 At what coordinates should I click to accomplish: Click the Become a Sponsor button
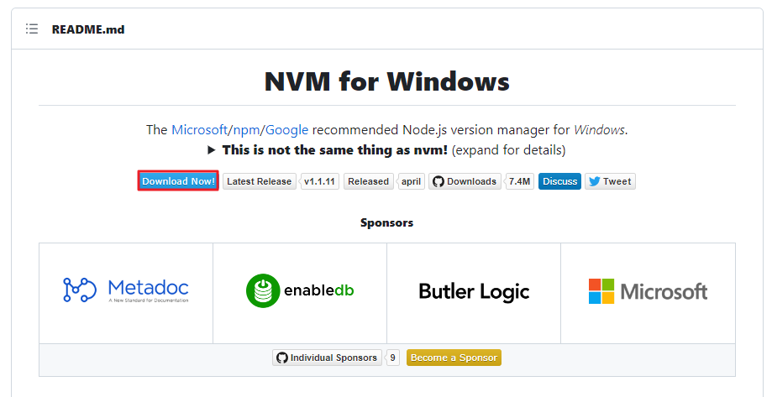[454, 358]
